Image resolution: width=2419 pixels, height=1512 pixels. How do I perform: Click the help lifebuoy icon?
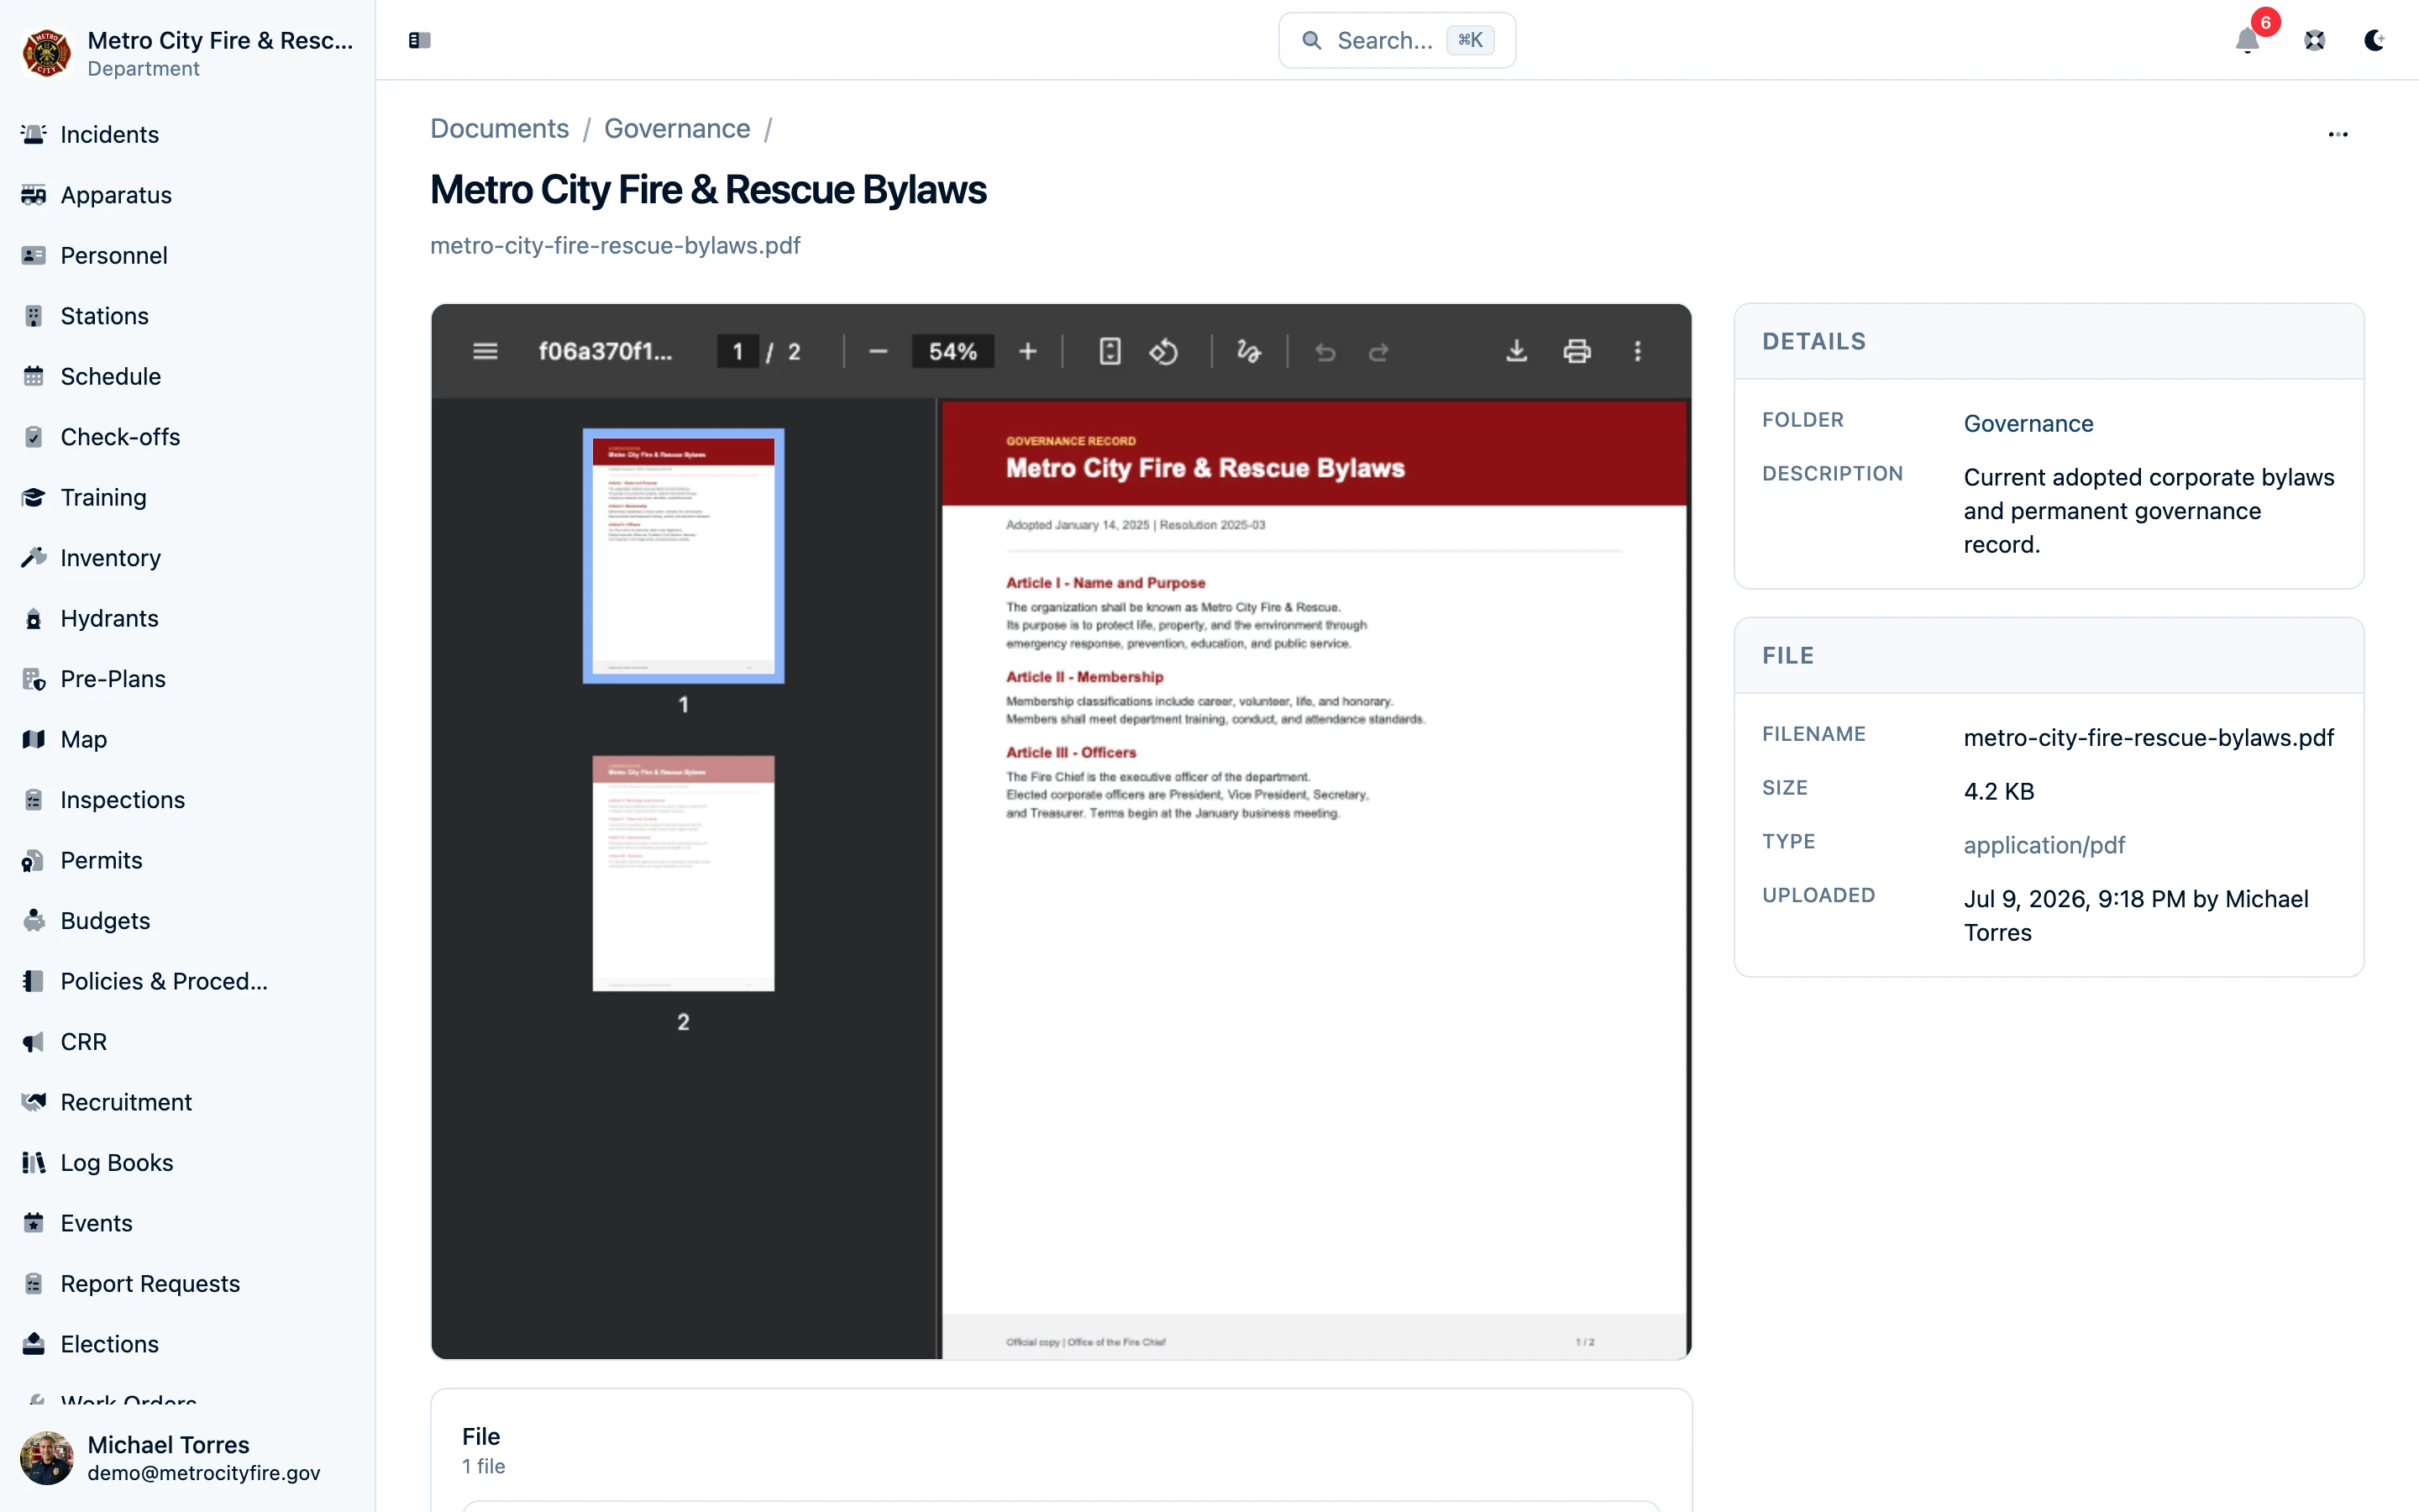click(2314, 40)
